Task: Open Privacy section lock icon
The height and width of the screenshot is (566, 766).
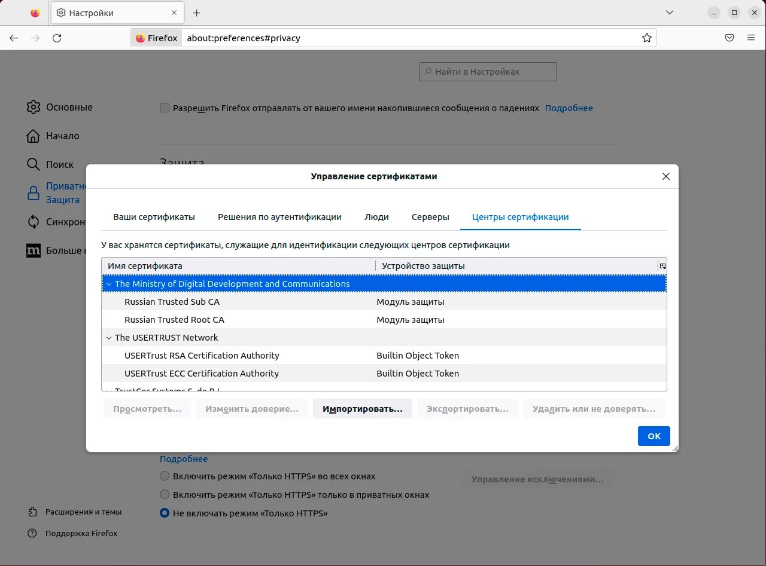Action: [34, 193]
